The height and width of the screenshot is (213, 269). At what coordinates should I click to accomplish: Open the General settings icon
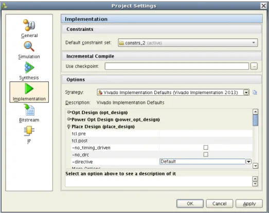[x=29, y=25]
